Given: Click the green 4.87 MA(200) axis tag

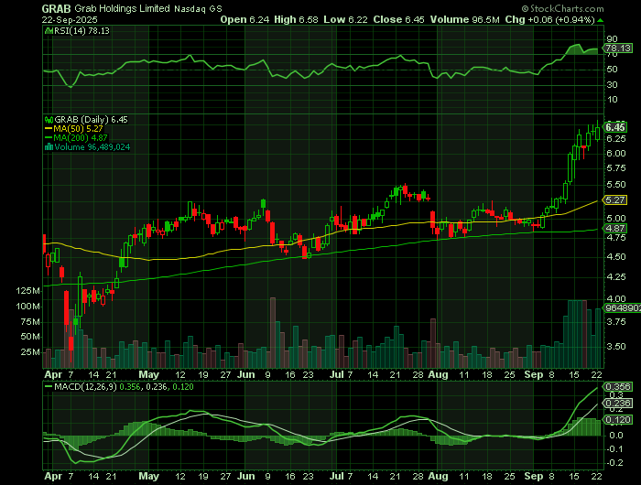Looking at the screenshot, I should click(x=615, y=229).
